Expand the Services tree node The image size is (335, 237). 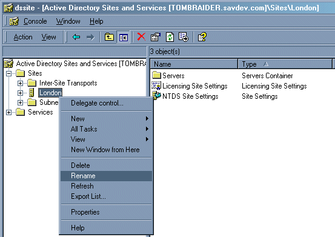(8, 112)
